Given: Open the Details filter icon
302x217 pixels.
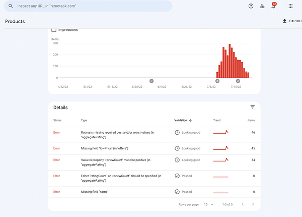Looking at the screenshot, I should coord(252,107).
